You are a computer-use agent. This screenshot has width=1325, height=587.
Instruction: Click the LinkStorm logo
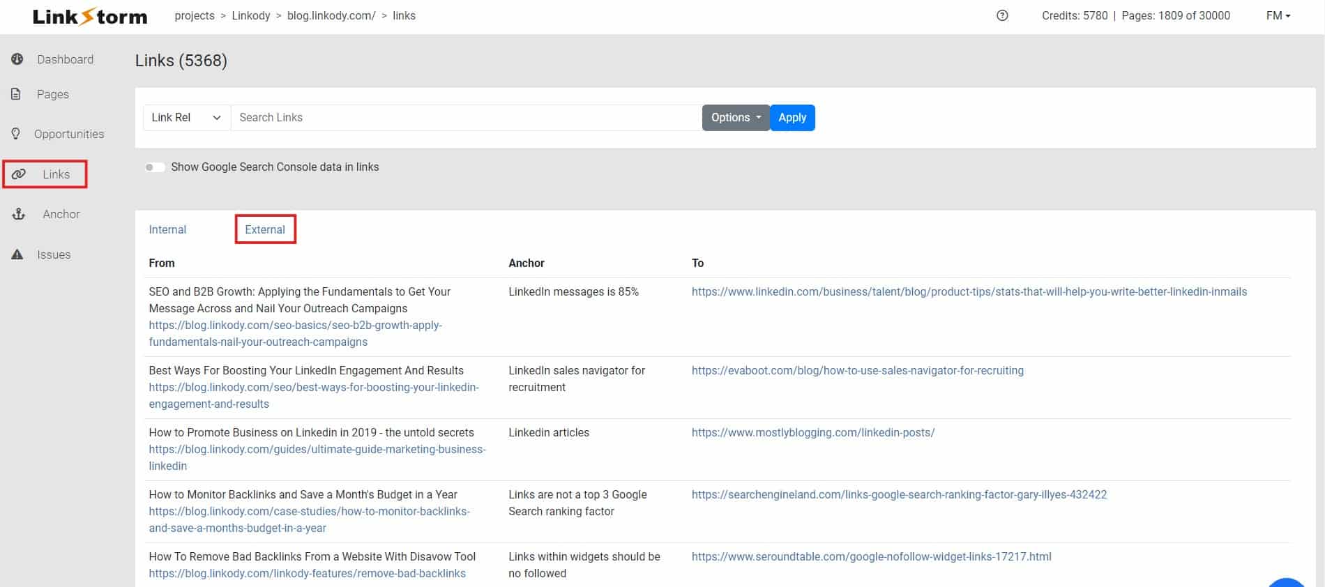click(90, 16)
